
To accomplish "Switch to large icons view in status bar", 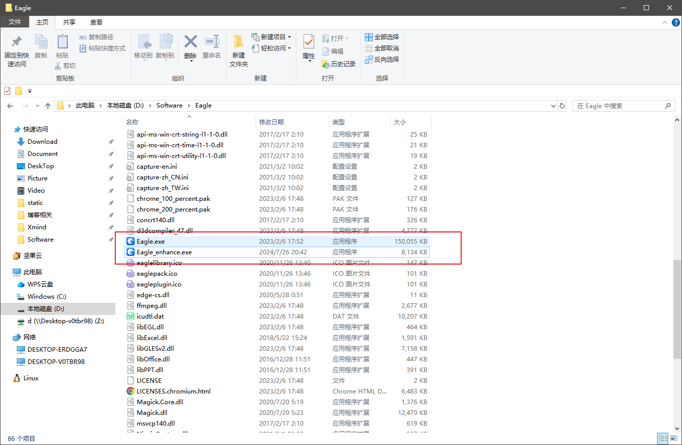I will click(674, 438).
